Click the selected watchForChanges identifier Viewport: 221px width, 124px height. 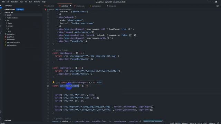tap(69, 86)
